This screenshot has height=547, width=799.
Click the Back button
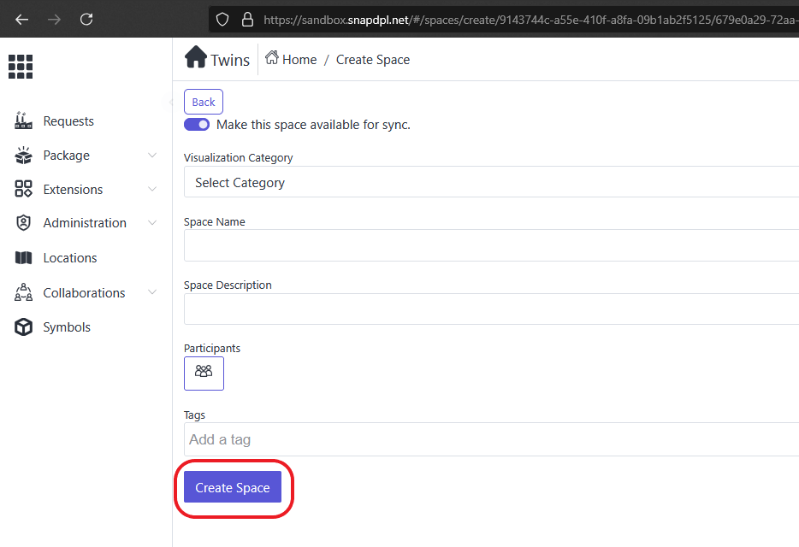(204, 102)
